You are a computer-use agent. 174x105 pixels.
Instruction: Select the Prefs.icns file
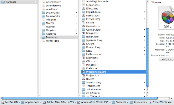(92, 68)
